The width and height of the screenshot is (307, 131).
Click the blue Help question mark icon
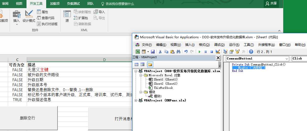pyautogui.click(x=251, y=52)
